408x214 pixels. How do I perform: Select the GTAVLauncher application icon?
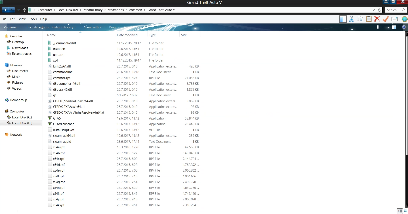click(x=50, y=124)
